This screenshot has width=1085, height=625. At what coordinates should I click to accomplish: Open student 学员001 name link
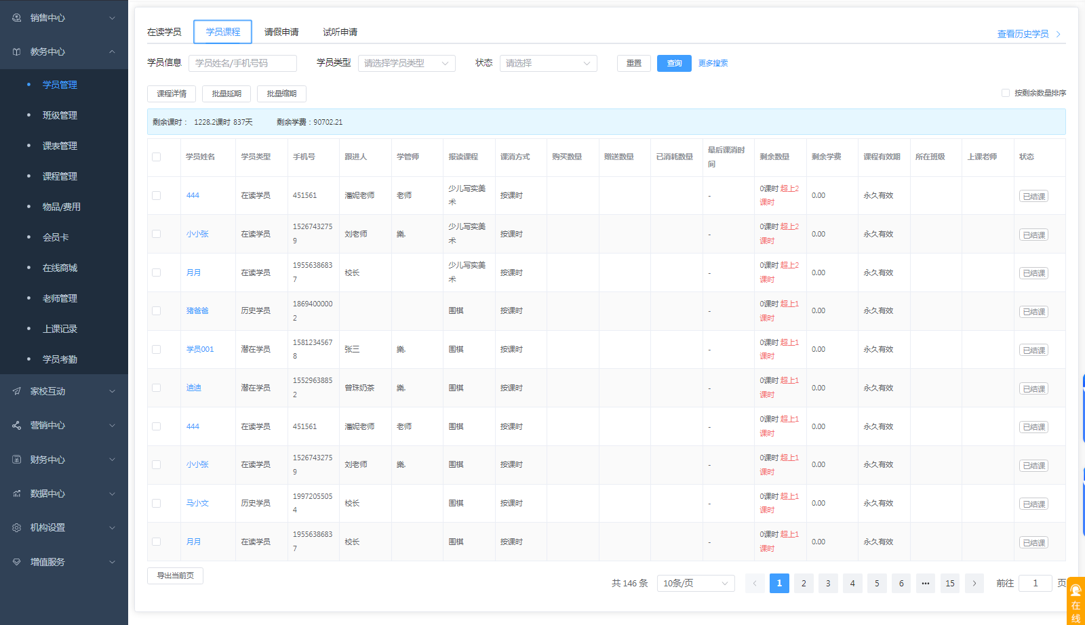coord(200,349)
